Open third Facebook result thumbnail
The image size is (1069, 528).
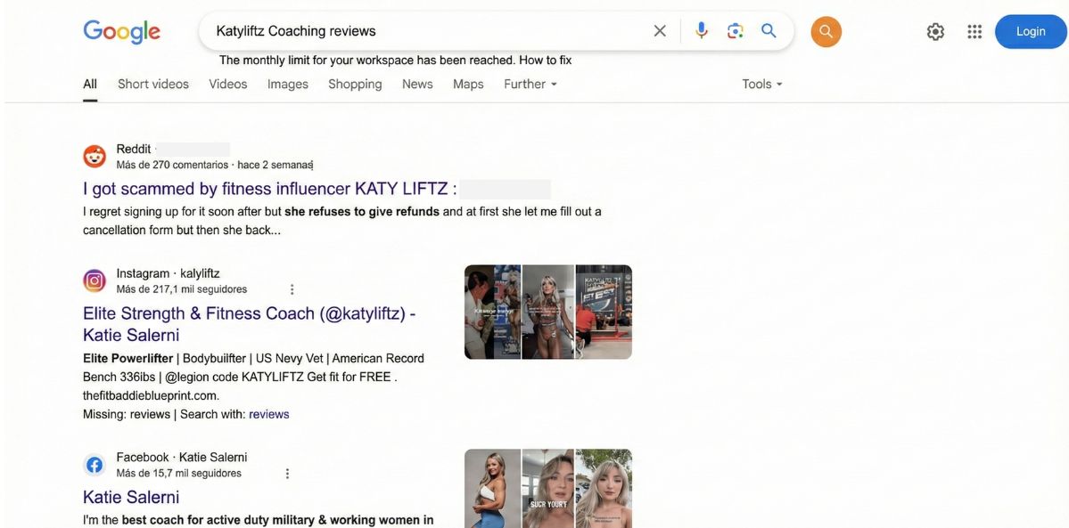604,489
